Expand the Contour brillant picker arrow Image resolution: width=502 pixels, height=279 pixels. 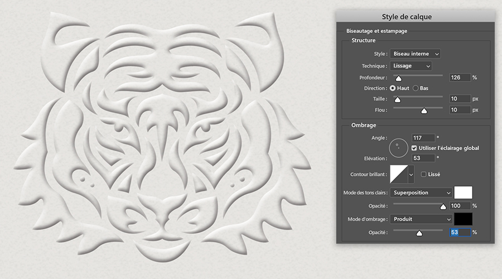411,175
